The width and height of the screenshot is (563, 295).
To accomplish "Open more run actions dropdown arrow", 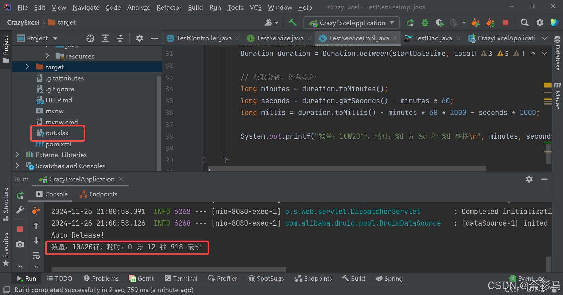I will (x=464, y=23).
